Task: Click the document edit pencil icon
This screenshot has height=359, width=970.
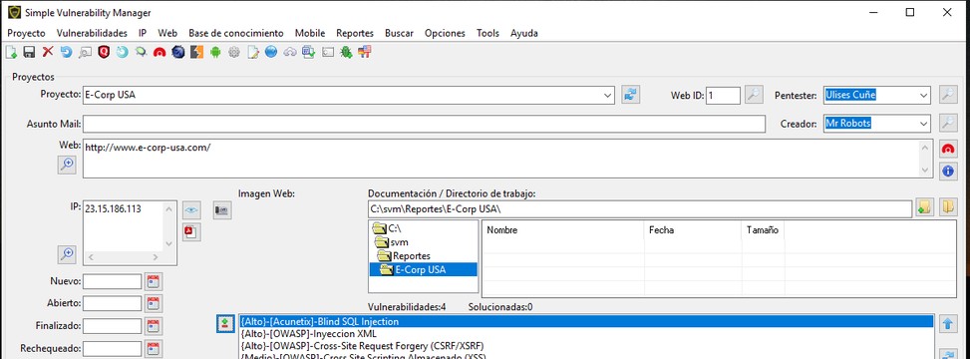Action: (x=252, y=53)
